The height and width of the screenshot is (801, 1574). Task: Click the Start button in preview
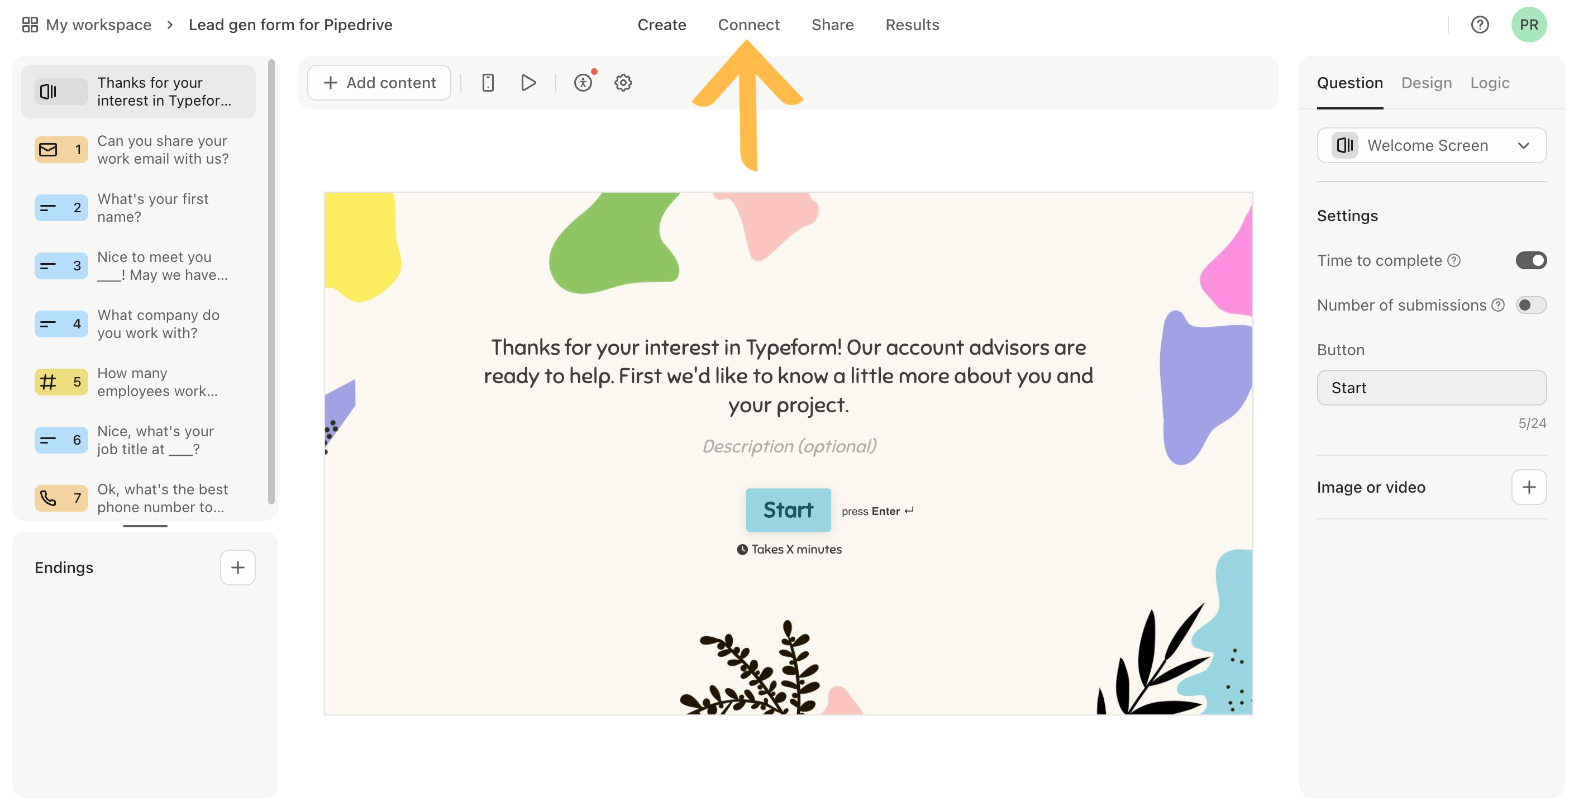coord(788,509)
